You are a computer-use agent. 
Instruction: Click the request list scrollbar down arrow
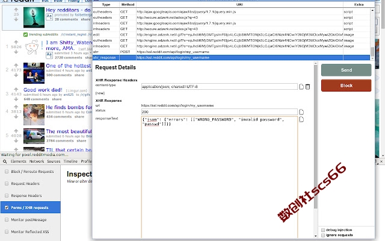(x=372, y=58)
